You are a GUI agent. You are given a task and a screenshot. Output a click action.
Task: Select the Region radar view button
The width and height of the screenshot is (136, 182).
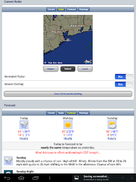tap(51, 69)
